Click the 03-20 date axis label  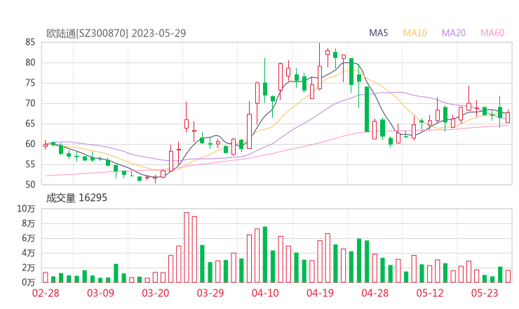156,293
